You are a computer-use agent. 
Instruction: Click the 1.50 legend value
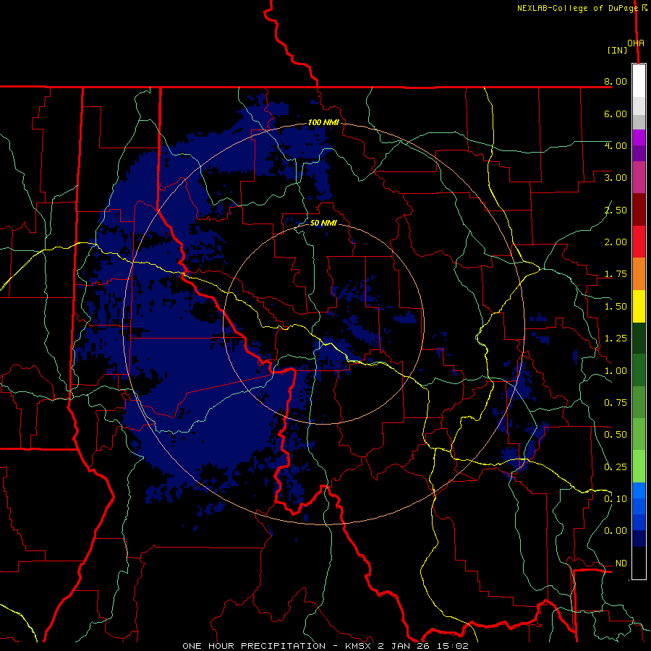coord(616,307)
